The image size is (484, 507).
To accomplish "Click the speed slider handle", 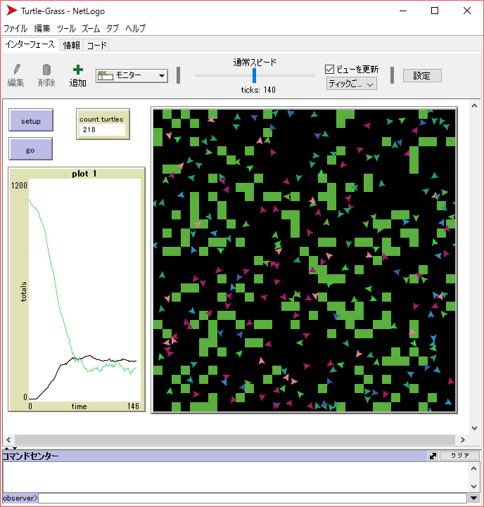I will [x=255, y=75].
